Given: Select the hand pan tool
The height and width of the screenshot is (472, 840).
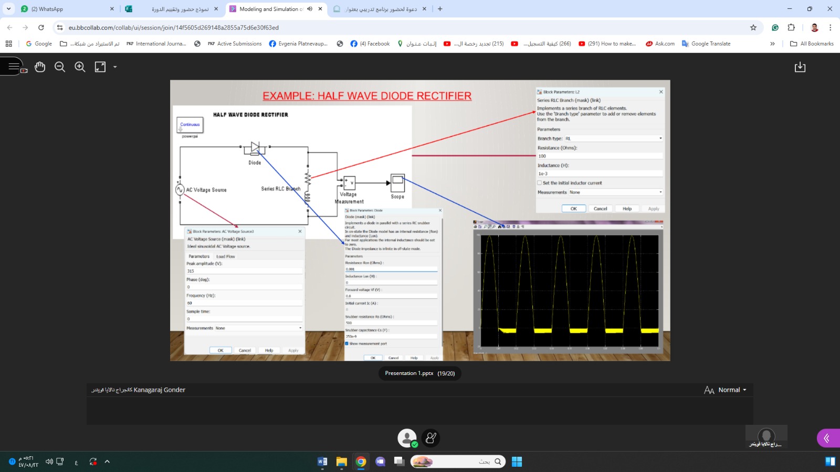Looking at the screenshot, I should point(40,67).
